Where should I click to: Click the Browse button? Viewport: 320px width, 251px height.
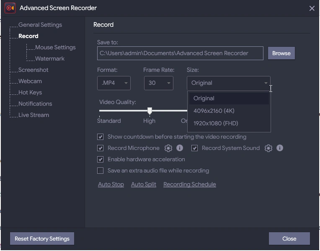pyautogui.click(x=281, y=53)
